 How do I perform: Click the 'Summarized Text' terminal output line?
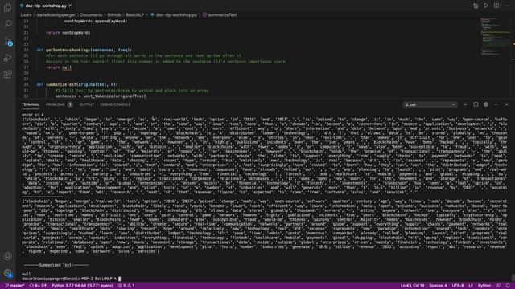56,265
